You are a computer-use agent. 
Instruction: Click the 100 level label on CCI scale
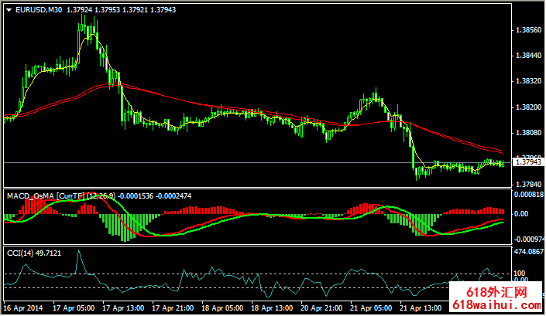point(520,274)
